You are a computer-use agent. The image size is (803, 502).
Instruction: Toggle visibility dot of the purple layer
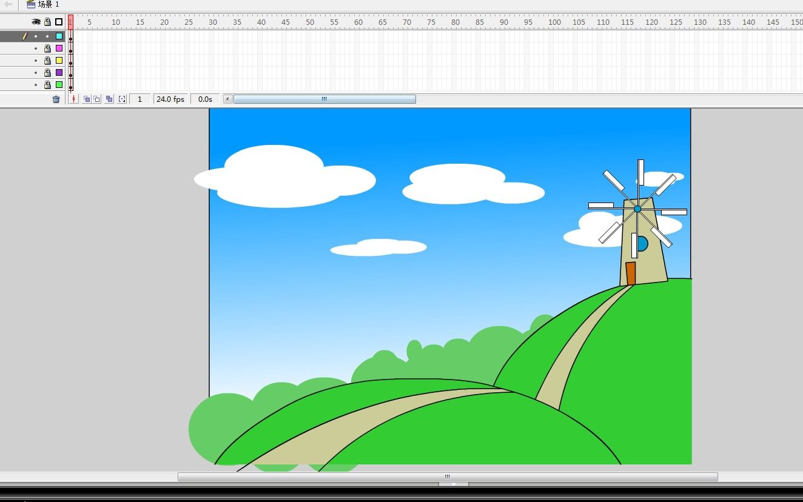coord(36,73)
